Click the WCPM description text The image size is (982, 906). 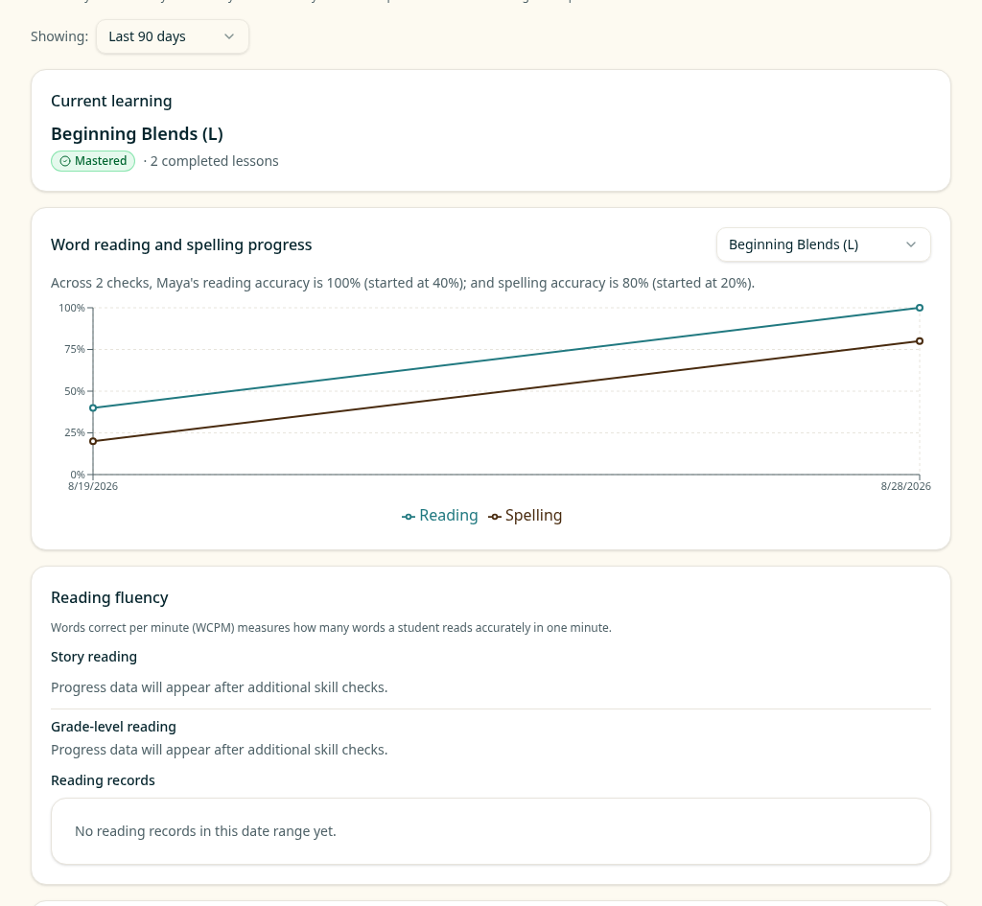(x=331, y=627)
